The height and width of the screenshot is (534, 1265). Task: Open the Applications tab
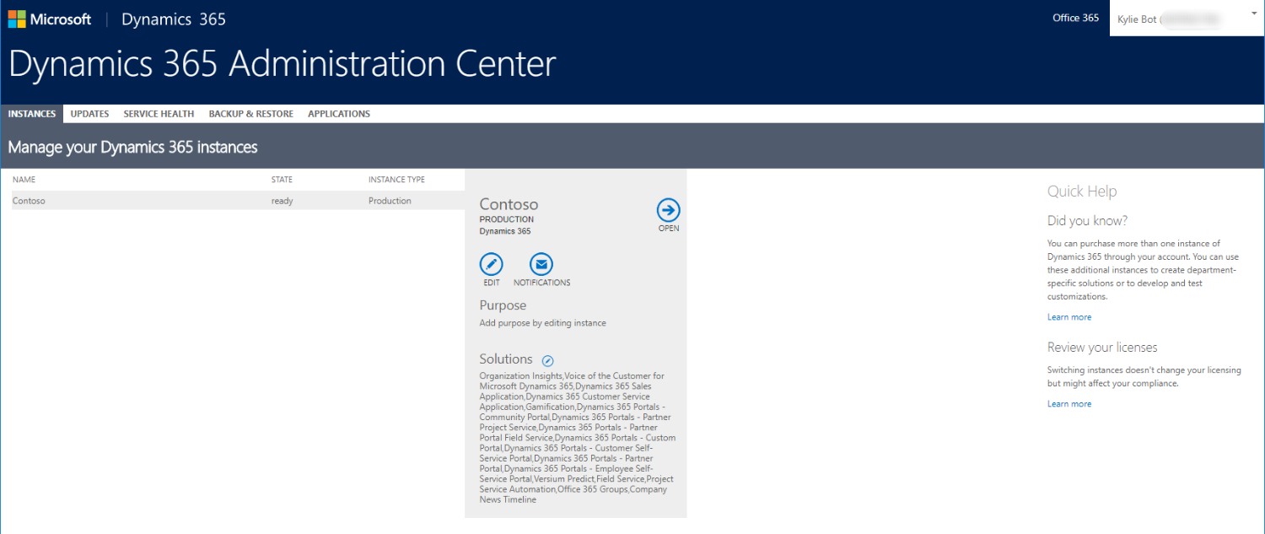pos(339,114)
